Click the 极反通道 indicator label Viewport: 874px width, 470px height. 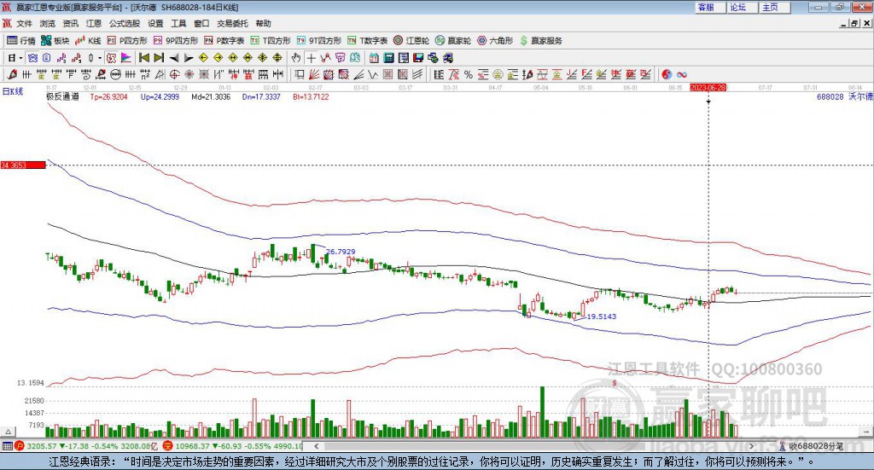click(x=62, y=96)
